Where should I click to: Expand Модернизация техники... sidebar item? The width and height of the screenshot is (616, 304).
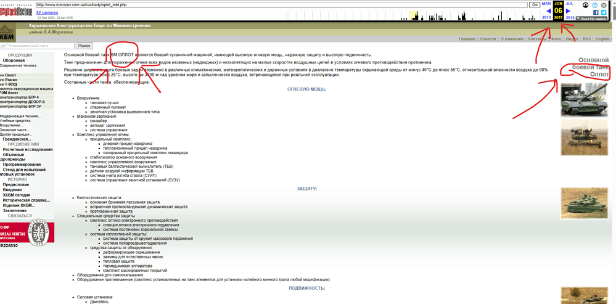[20, 117]
